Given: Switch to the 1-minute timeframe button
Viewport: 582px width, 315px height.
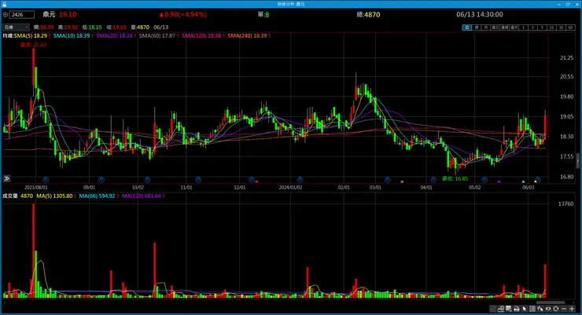Looking at the screenshot, I should point(523,27).
